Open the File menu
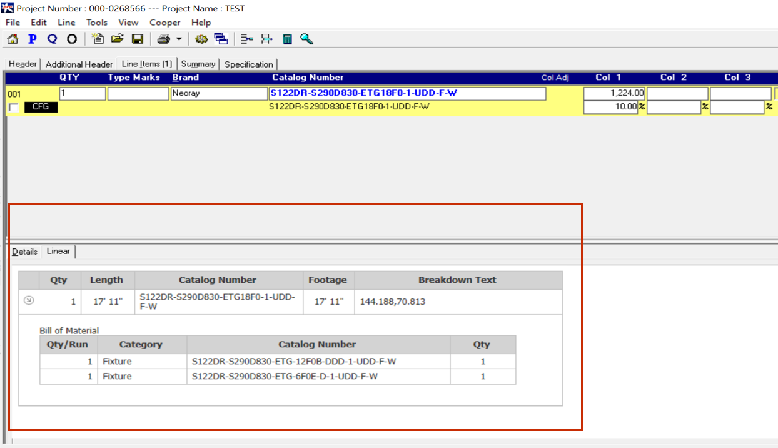 tap(13, 23)
